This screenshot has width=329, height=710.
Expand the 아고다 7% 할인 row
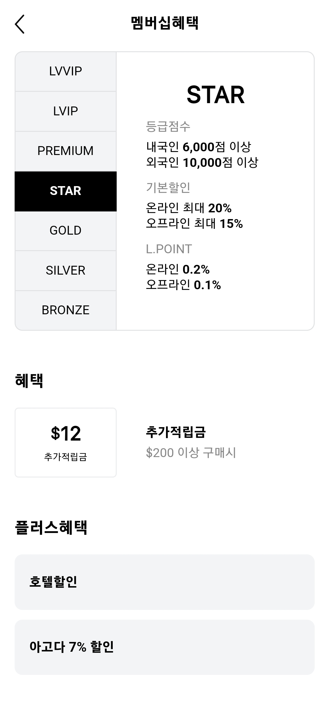pos(164,647)
